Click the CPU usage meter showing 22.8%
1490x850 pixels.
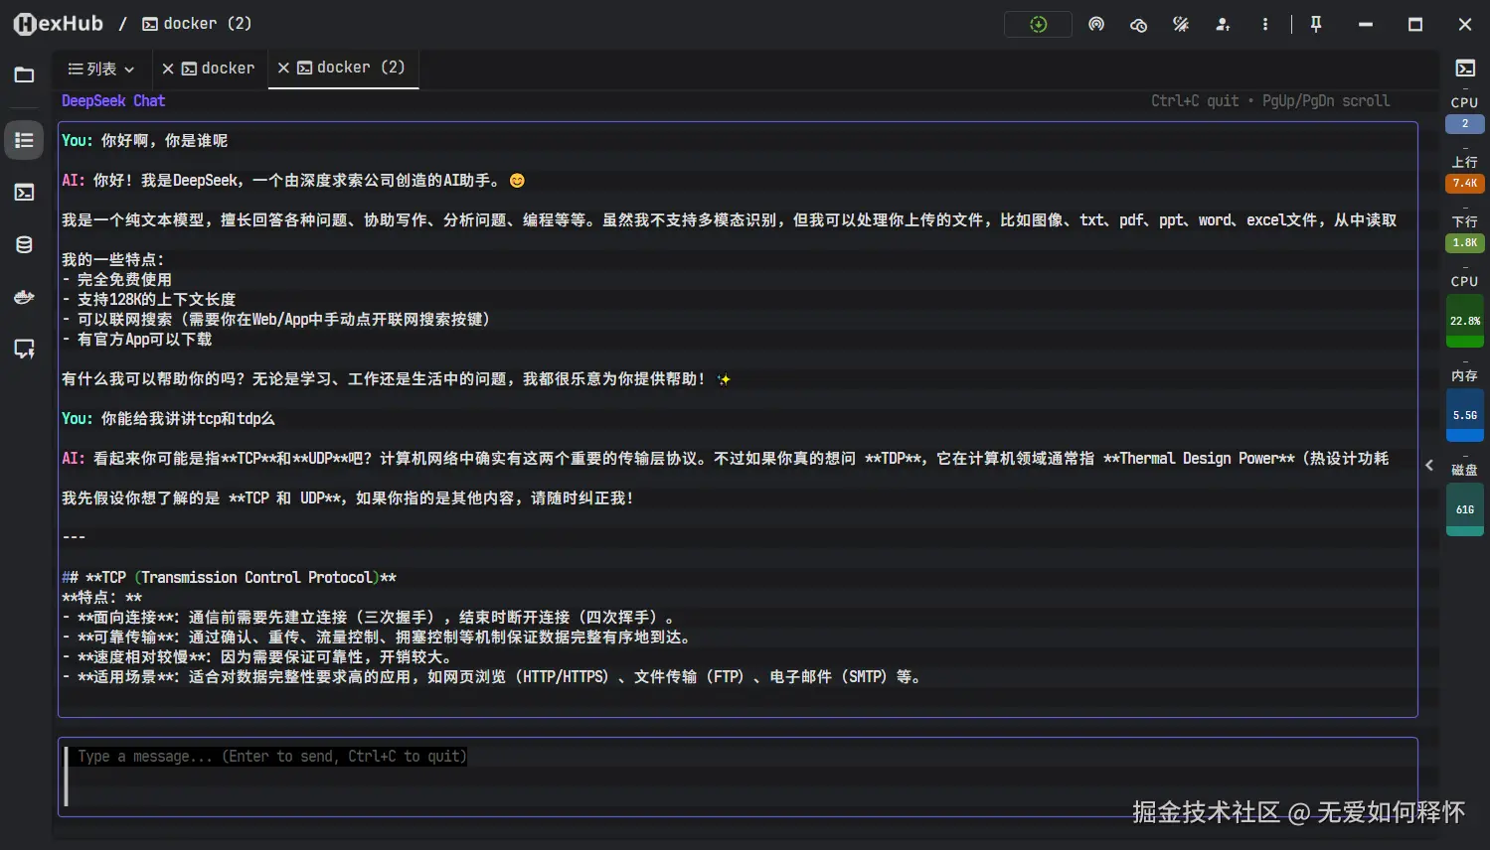tap(1465, 321)
